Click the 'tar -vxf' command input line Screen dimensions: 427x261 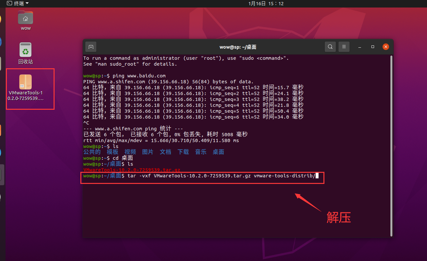coord(201,176)
